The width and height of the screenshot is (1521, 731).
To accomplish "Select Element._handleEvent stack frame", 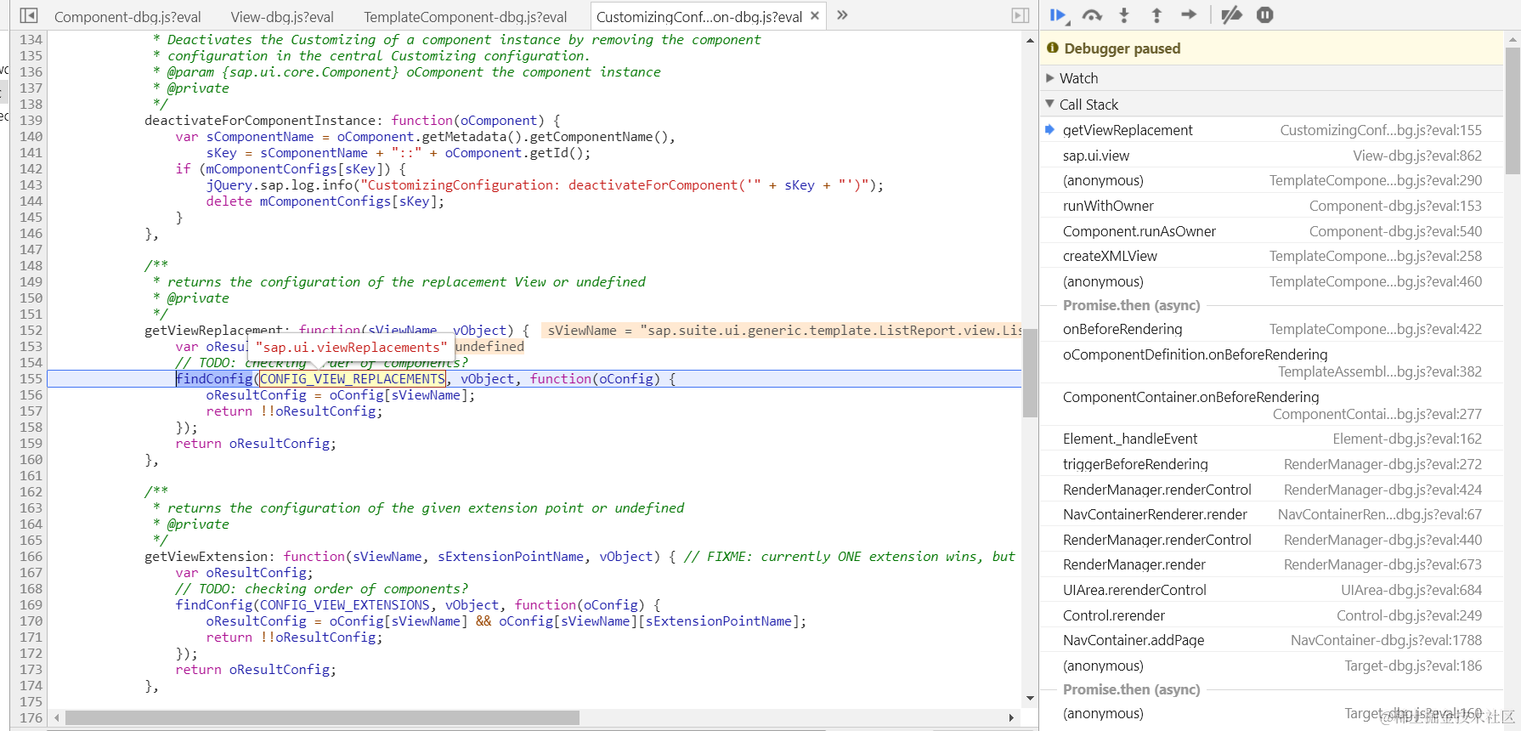I will click(x=1272, y=439).
